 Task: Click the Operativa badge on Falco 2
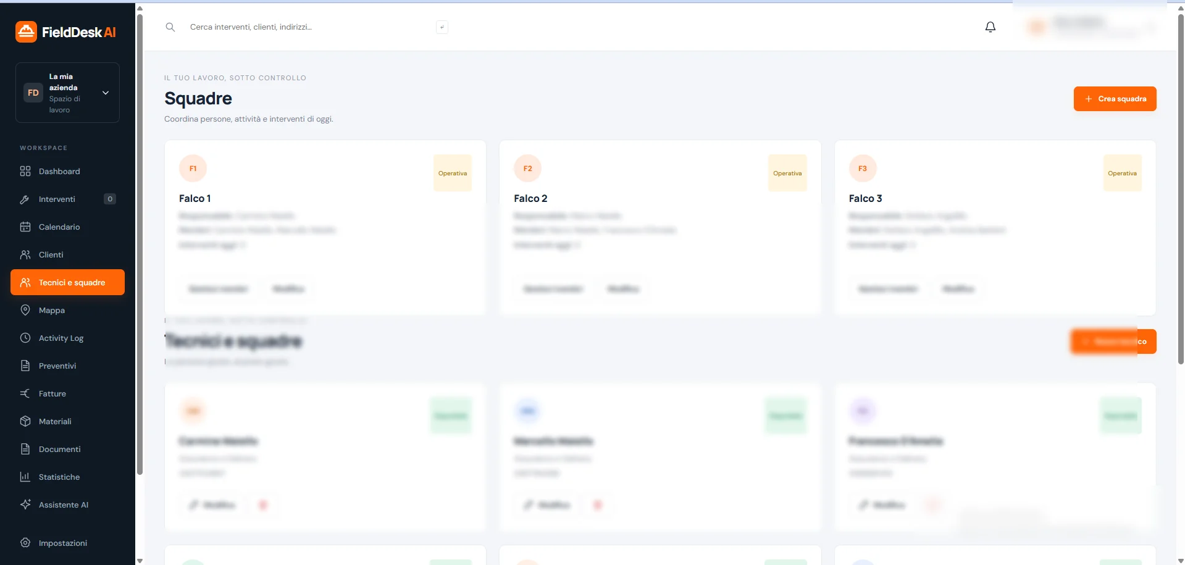[x=787, y=174]
